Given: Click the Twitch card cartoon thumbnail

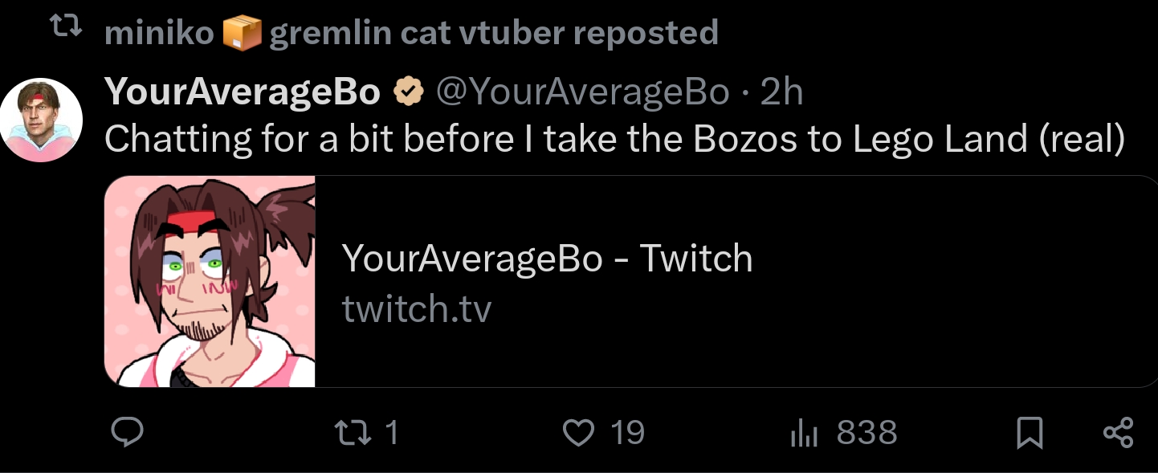Looking at the screenshot, I should [210, 281].
